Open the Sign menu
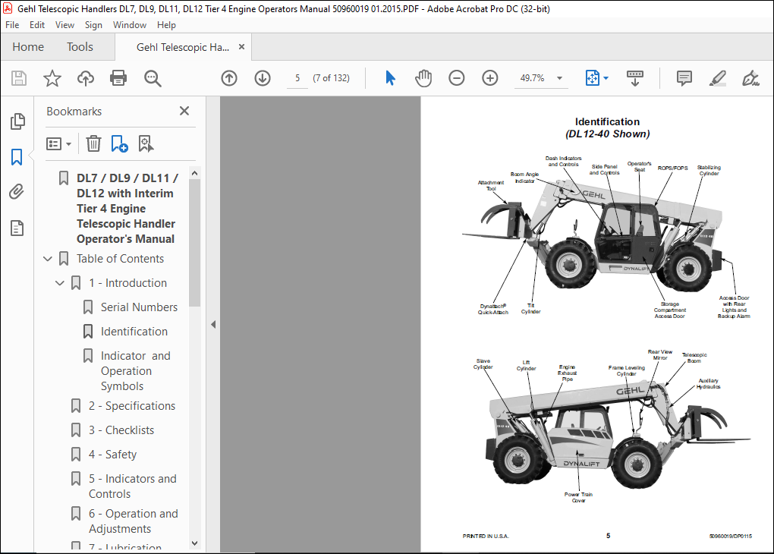The image size is (774, 554). 93,25
